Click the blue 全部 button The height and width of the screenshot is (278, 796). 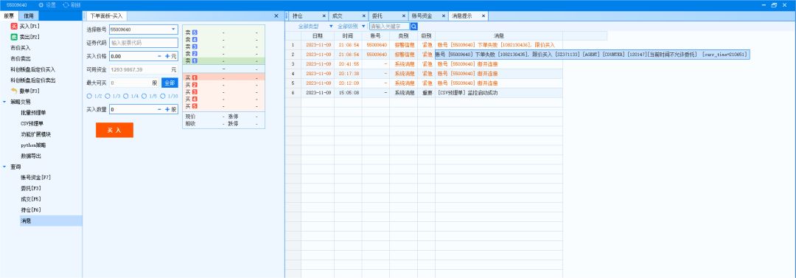coord(170,83)
